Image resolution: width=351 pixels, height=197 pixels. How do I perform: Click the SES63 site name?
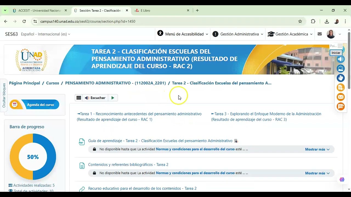point(12,34)
